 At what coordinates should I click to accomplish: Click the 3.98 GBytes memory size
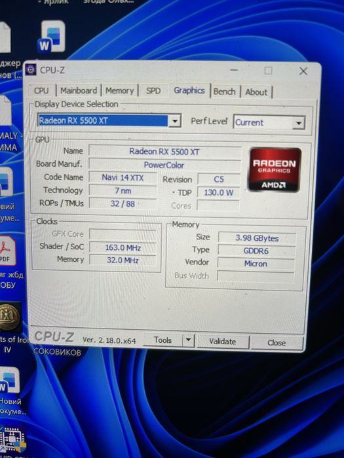(x=257, y=238)
